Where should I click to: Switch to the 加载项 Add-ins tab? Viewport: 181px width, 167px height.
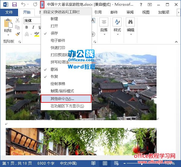164,12
